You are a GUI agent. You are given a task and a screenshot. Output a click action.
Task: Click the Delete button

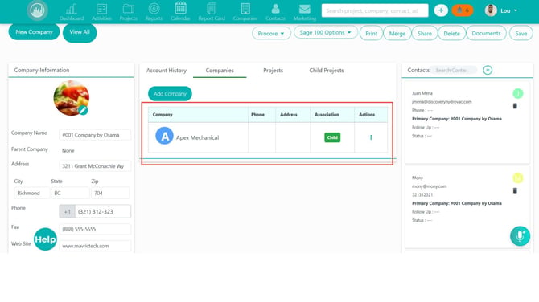[x=451, y=33]
